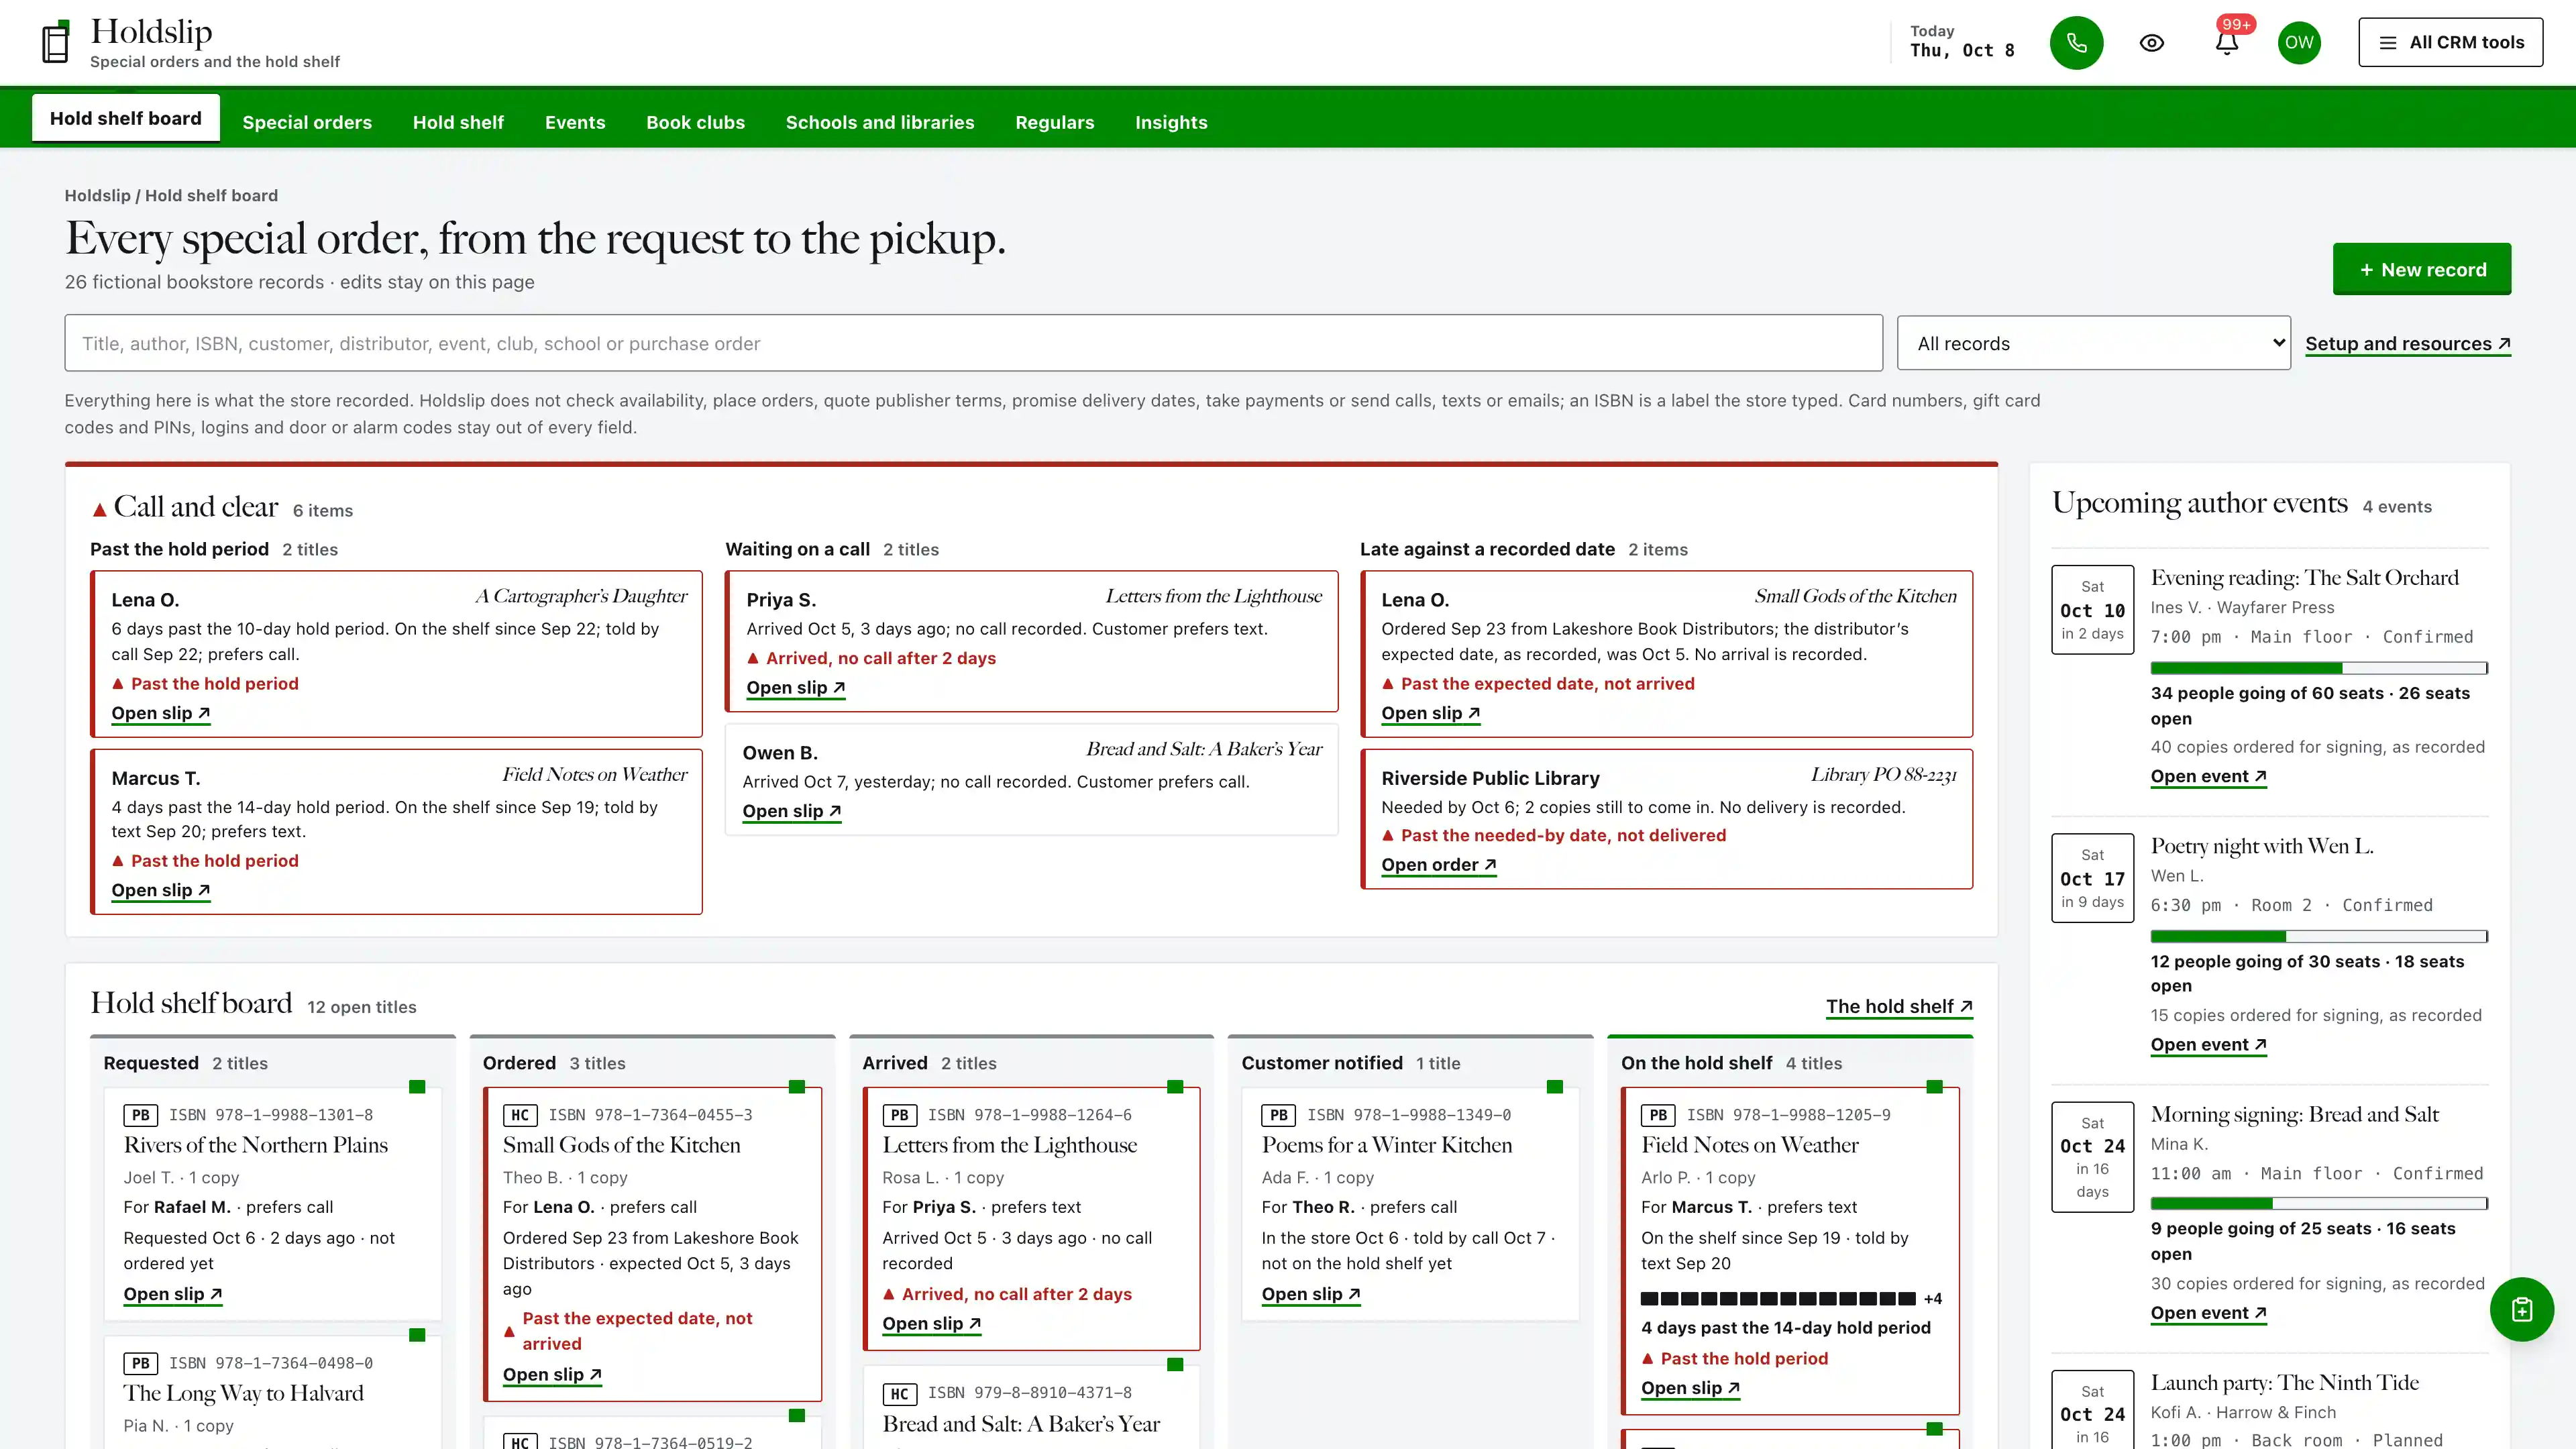Viewport: 2576px width, 1449px height.
Task: Open event for Evening reading: The Salt Orchard
Action: (x=2208, y=776)
